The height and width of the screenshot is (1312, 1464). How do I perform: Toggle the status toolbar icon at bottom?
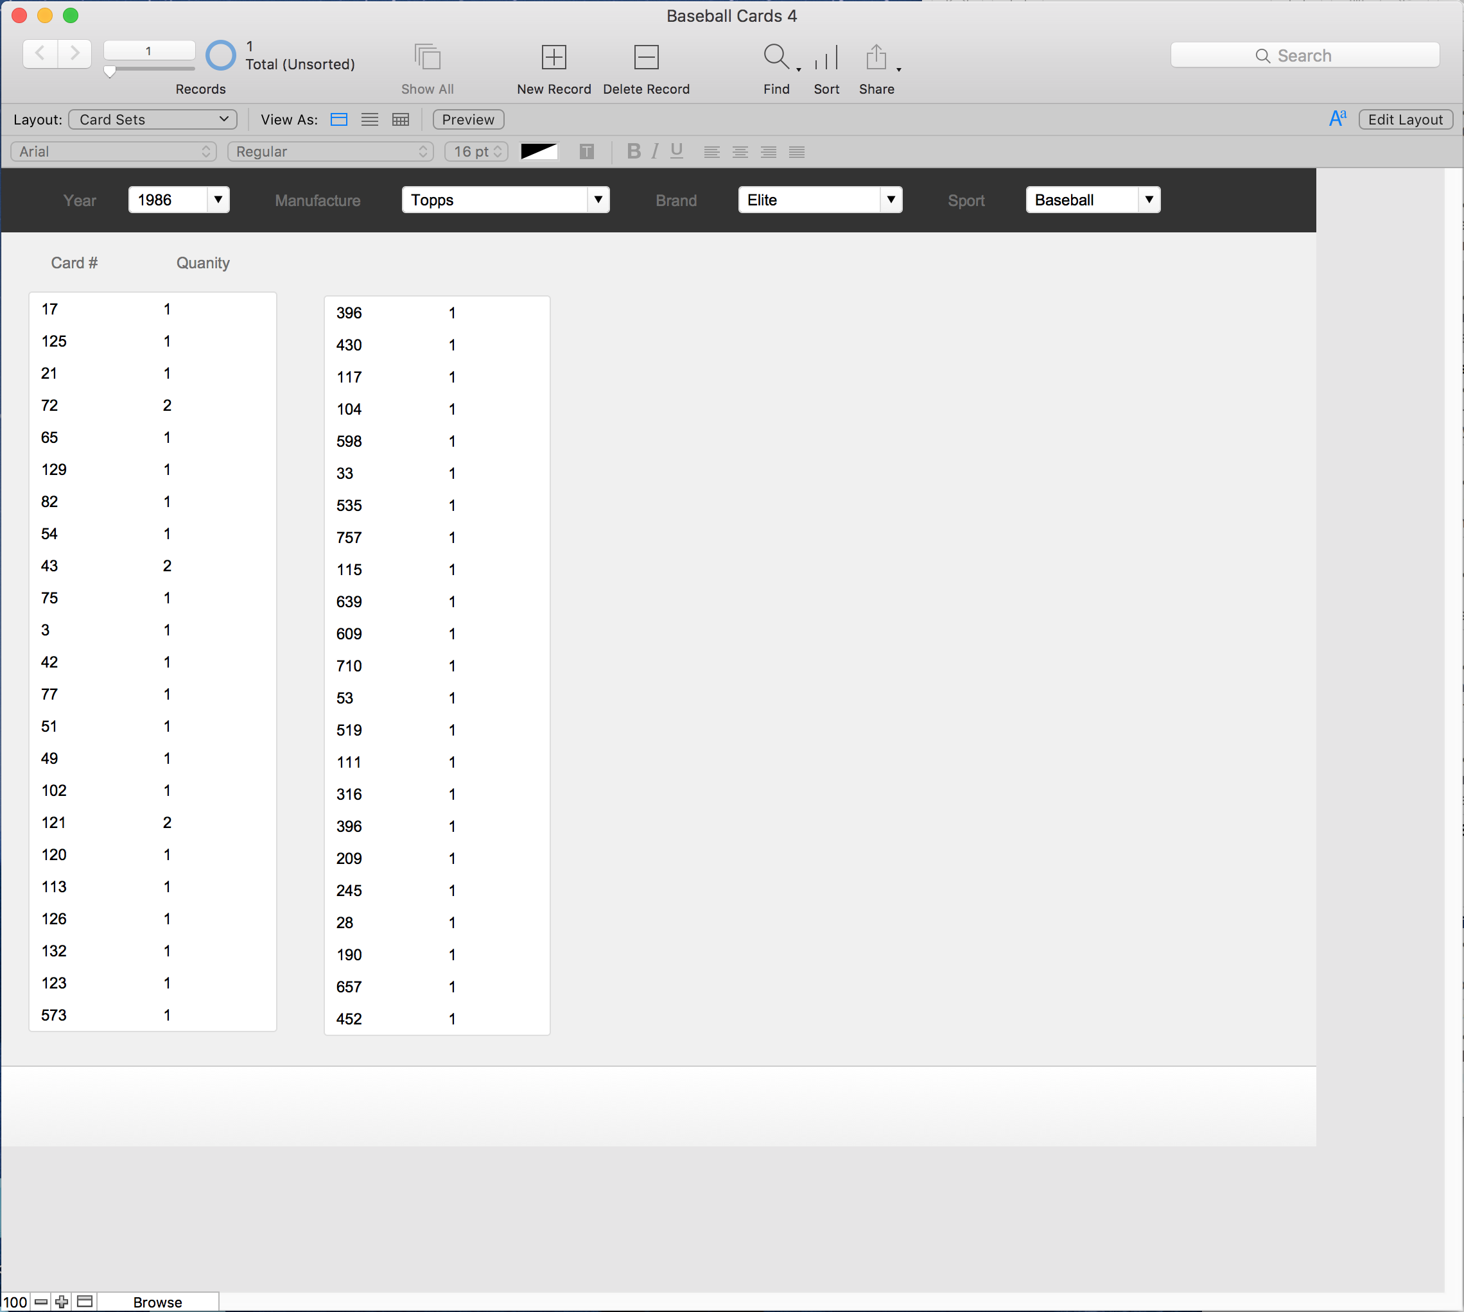click(85, 1302)
